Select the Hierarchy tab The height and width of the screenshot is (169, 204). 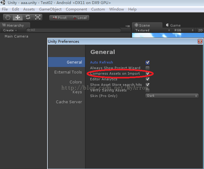point(15,25)
